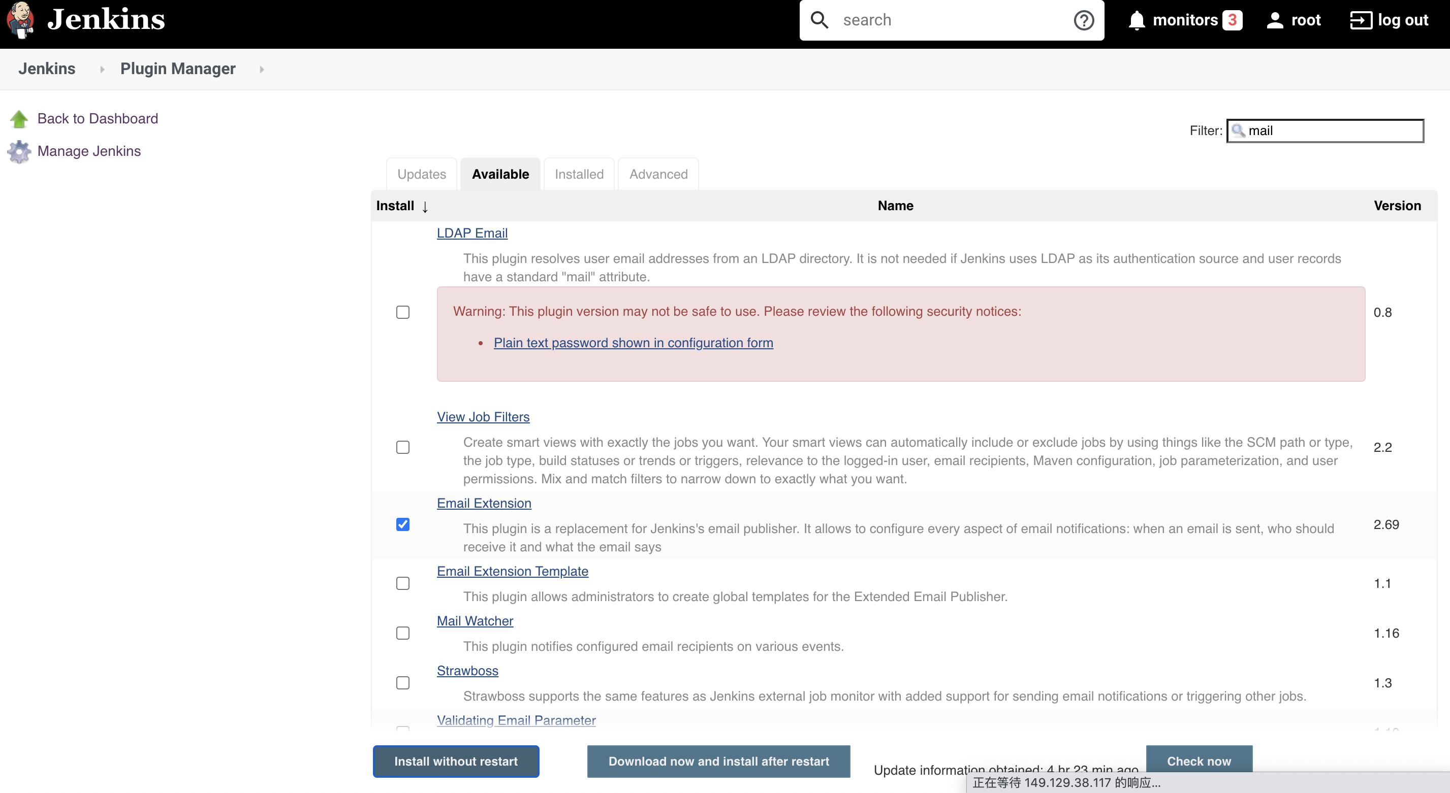1450x793 pixels.
Task: Click the Install column header
Action: coord(395,206)
